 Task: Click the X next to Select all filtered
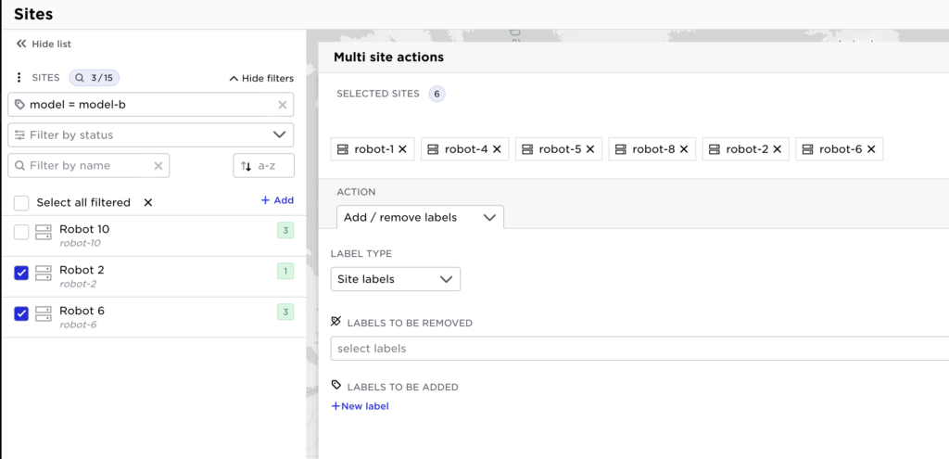(x=148, y=202)
